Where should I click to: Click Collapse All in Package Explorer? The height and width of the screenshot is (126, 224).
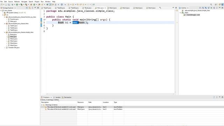click(x=27, y=8)
